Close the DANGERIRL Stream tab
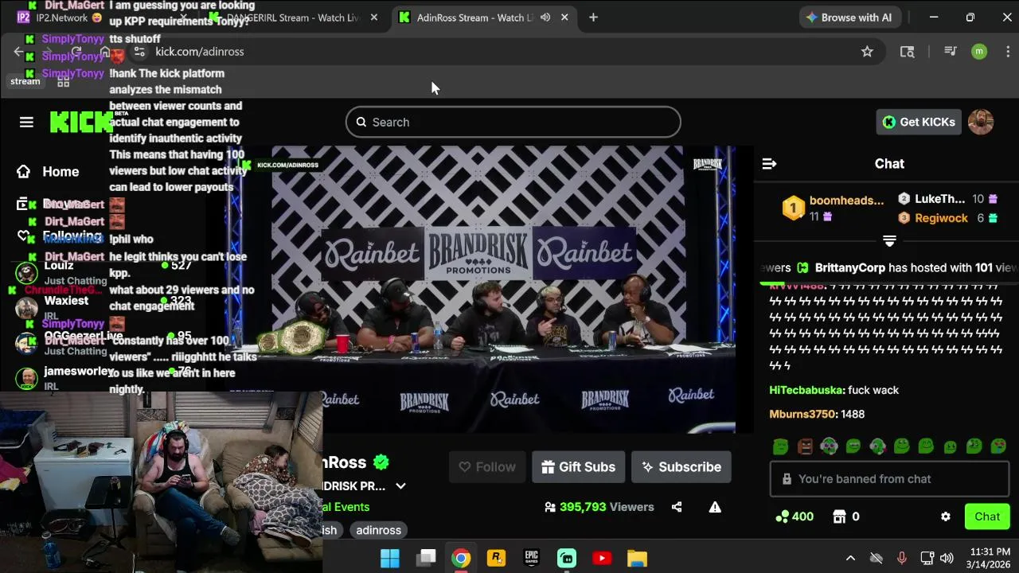Screen dimensions: 1019x573 (x=374, y=18)
